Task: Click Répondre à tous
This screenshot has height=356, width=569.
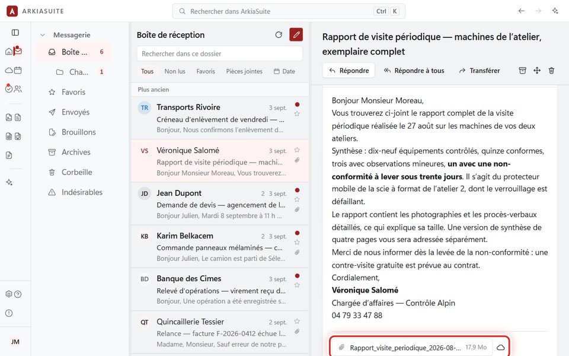Action: point(414,71)
